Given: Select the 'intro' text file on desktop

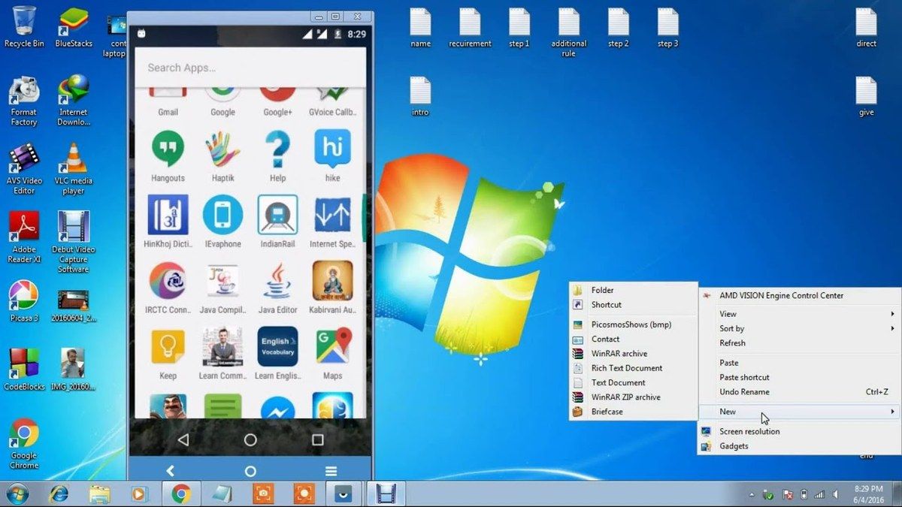Looking at the screenshot, I should 420,97.
